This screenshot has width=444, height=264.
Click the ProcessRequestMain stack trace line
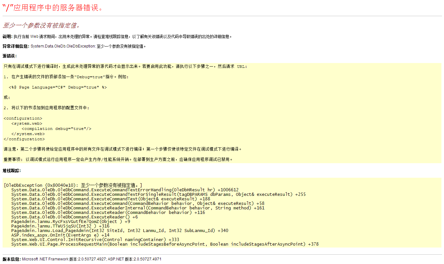pos(165,244)
